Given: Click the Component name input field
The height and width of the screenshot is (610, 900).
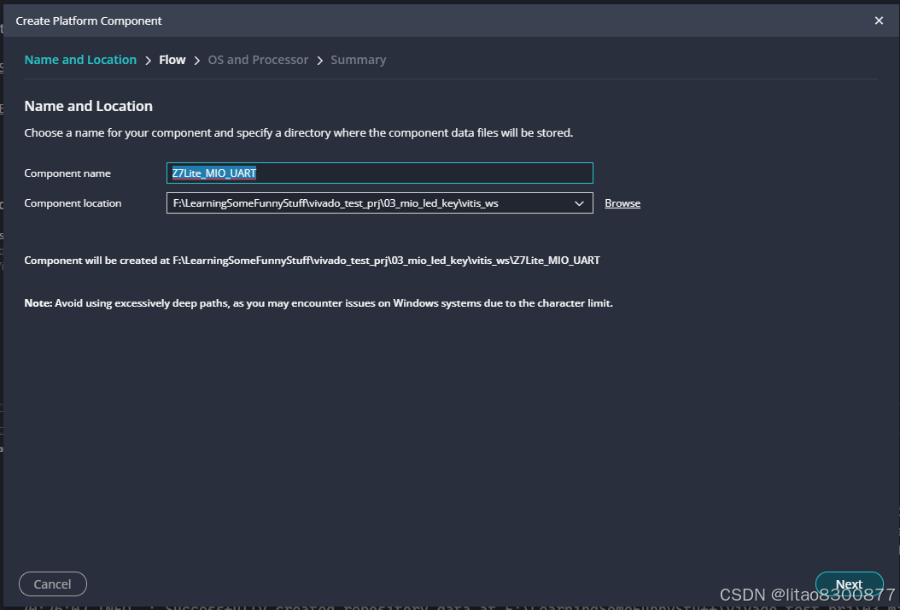Looking at the screenshot, I should (x=379, y=173).
